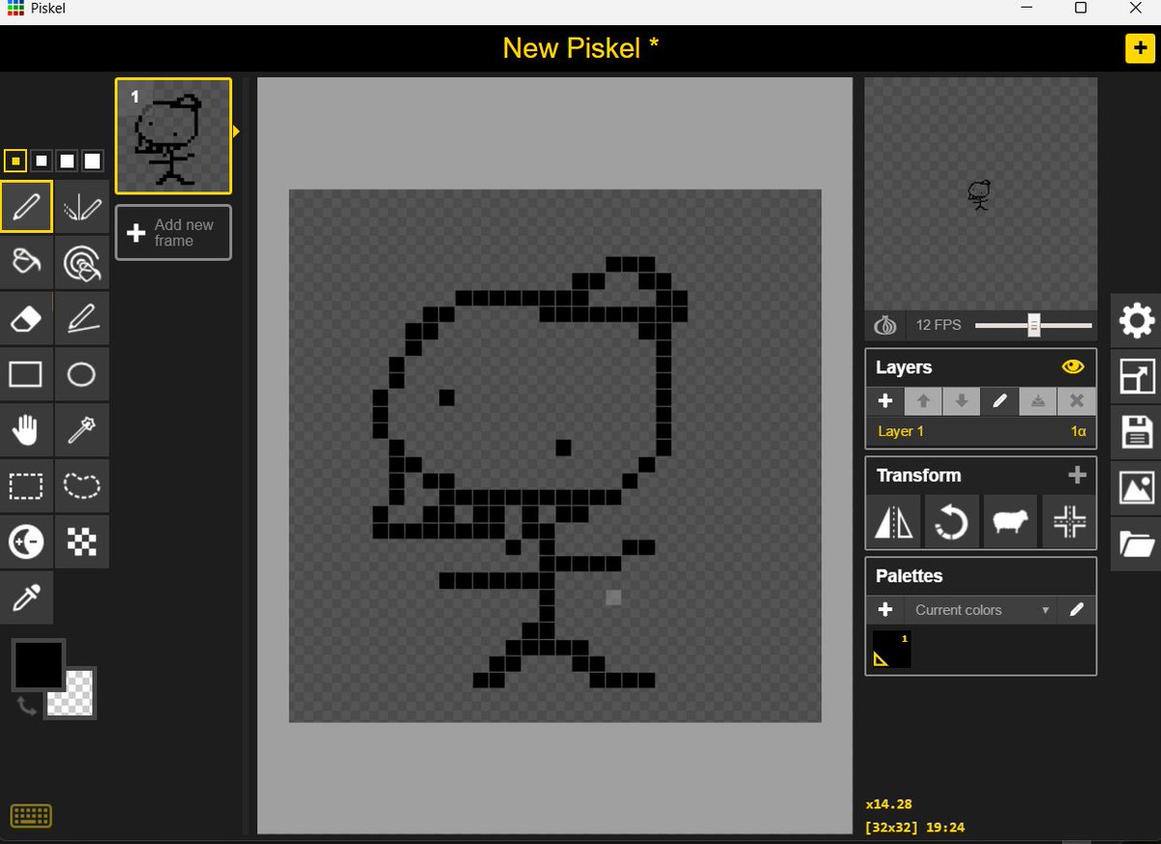Edit the current palette with pencil
The height and width of the screenshot is (844, 1161).
pyautogui.click(x=1077, y=610)
